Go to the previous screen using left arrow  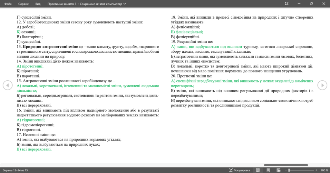pyautogui.click(x=8, y=85)
